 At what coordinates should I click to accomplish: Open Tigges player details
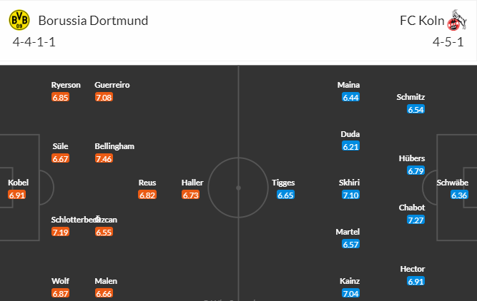pyautogui.click(x=283, y=183)
